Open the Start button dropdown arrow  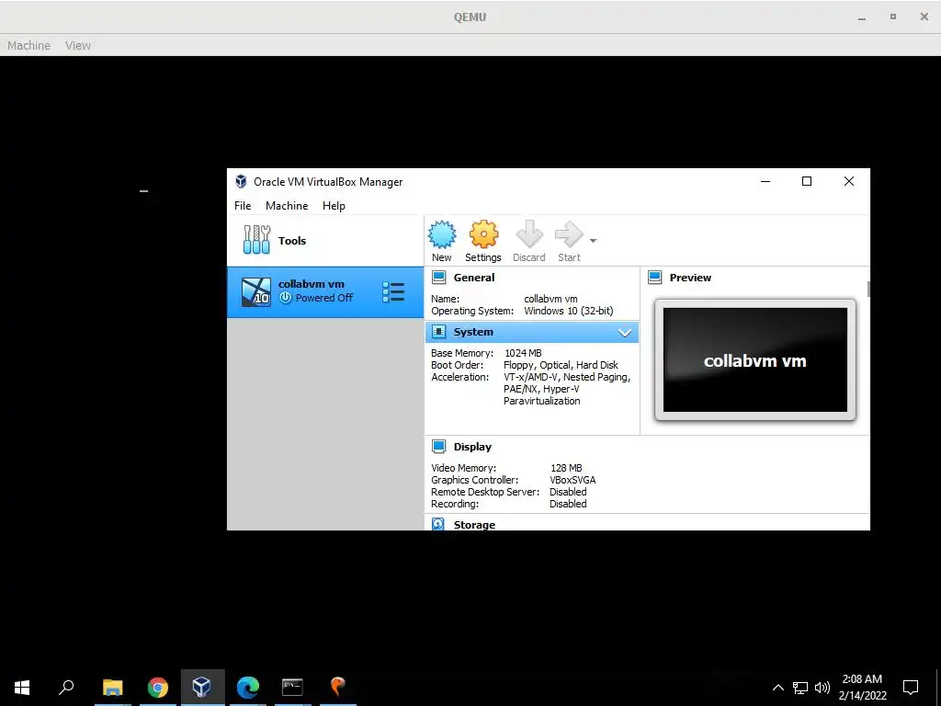click(593, 241)
